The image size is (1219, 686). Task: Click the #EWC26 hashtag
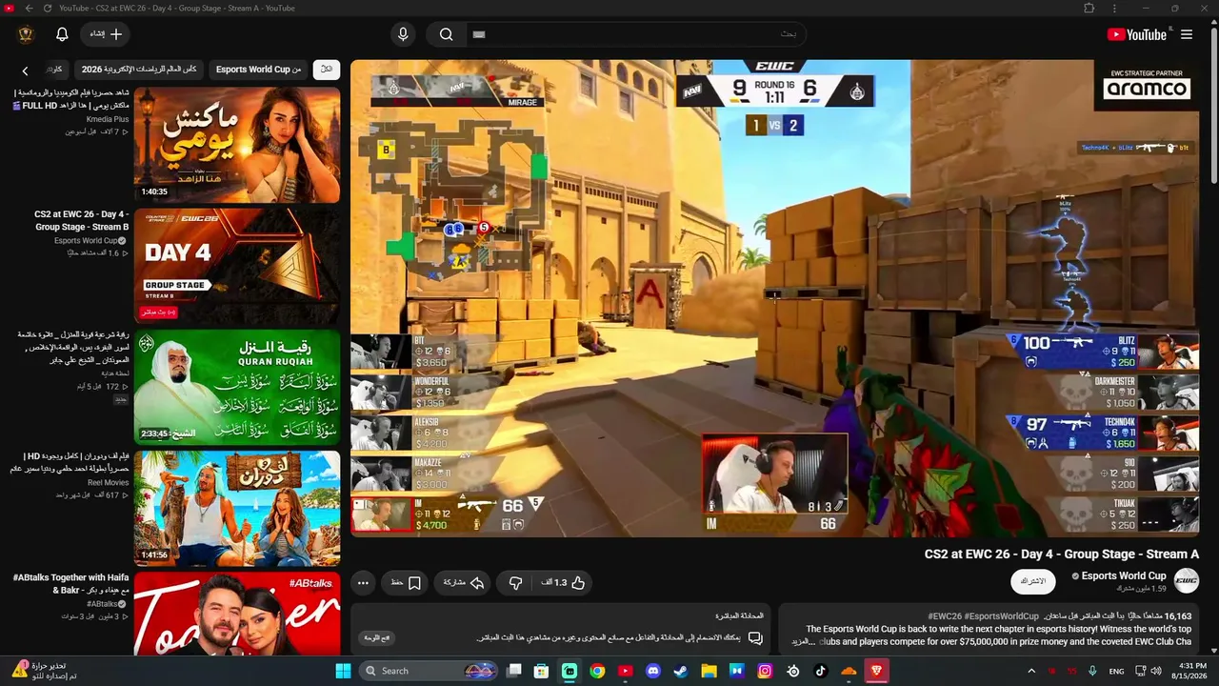click(x=945, y=616)
